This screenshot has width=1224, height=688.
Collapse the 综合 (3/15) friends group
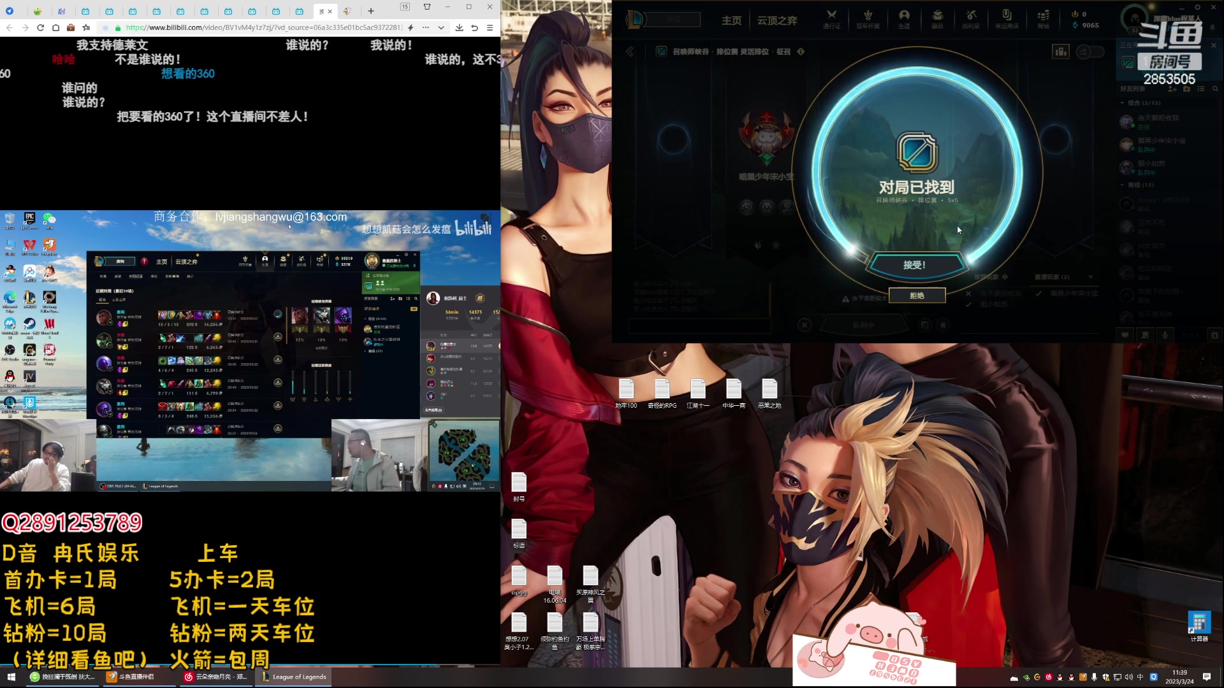1141,103
